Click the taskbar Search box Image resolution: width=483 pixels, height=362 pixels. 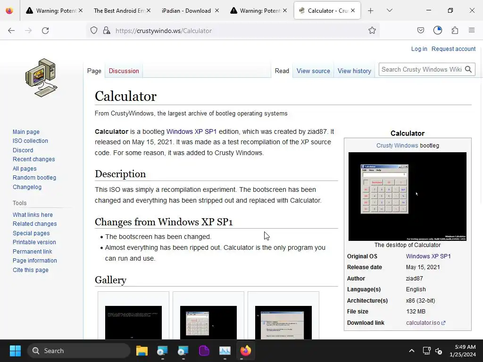[79, 351]
